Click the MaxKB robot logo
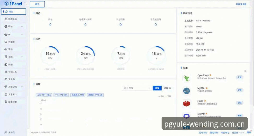The width and height of the screenshot is (254, 136). pos(186,116)
